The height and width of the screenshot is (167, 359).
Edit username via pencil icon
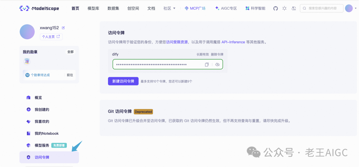(63, 28)
